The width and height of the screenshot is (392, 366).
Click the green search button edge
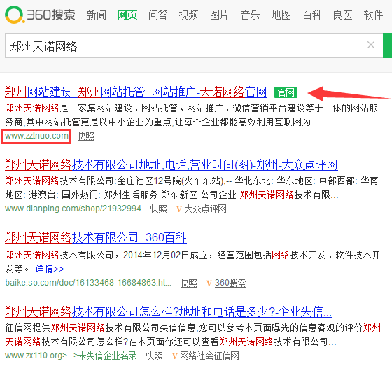pyautogui.click(x=387, y=45)
